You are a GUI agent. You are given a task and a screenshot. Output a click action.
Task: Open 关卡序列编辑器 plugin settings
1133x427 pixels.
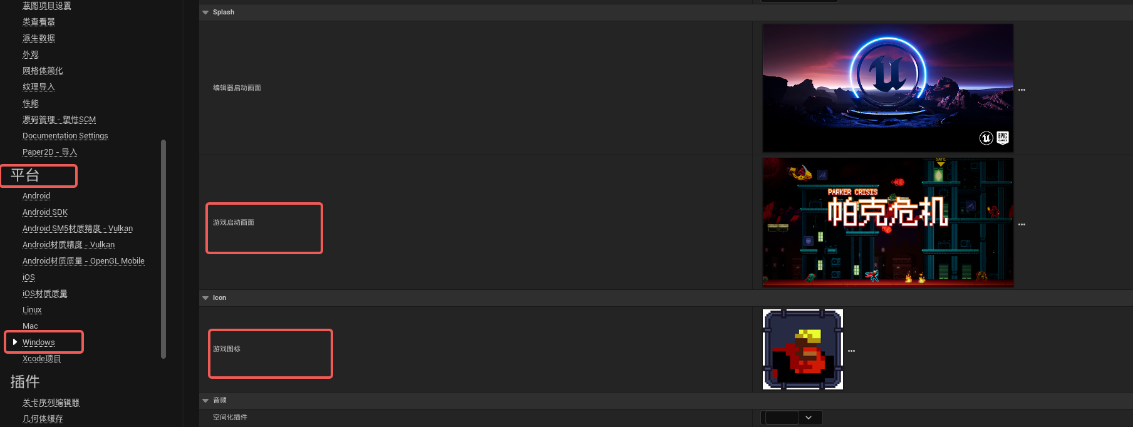[51, 403]
